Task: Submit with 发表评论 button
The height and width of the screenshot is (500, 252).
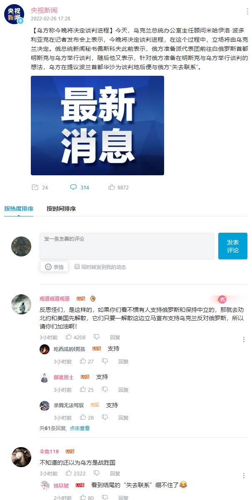Action: pyautogui.click(x=233, y=246)
